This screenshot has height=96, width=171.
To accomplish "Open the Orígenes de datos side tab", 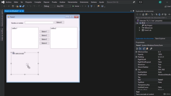I will (x=2, y=34).
